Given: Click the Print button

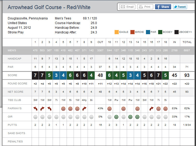Looking at the screenshot, I should pos(145,7).
